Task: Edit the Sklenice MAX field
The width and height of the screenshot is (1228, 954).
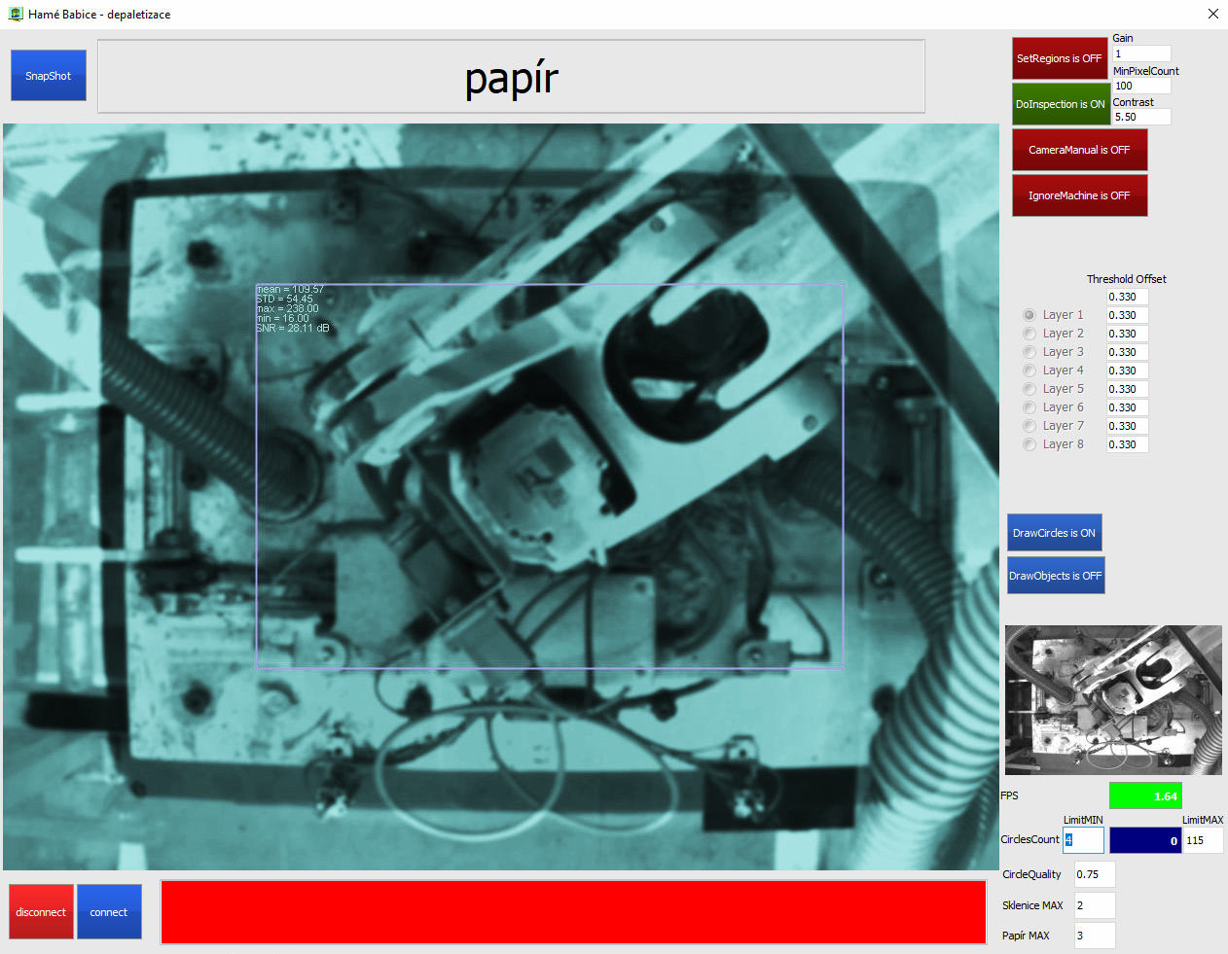Action: tap(1094, 905)
